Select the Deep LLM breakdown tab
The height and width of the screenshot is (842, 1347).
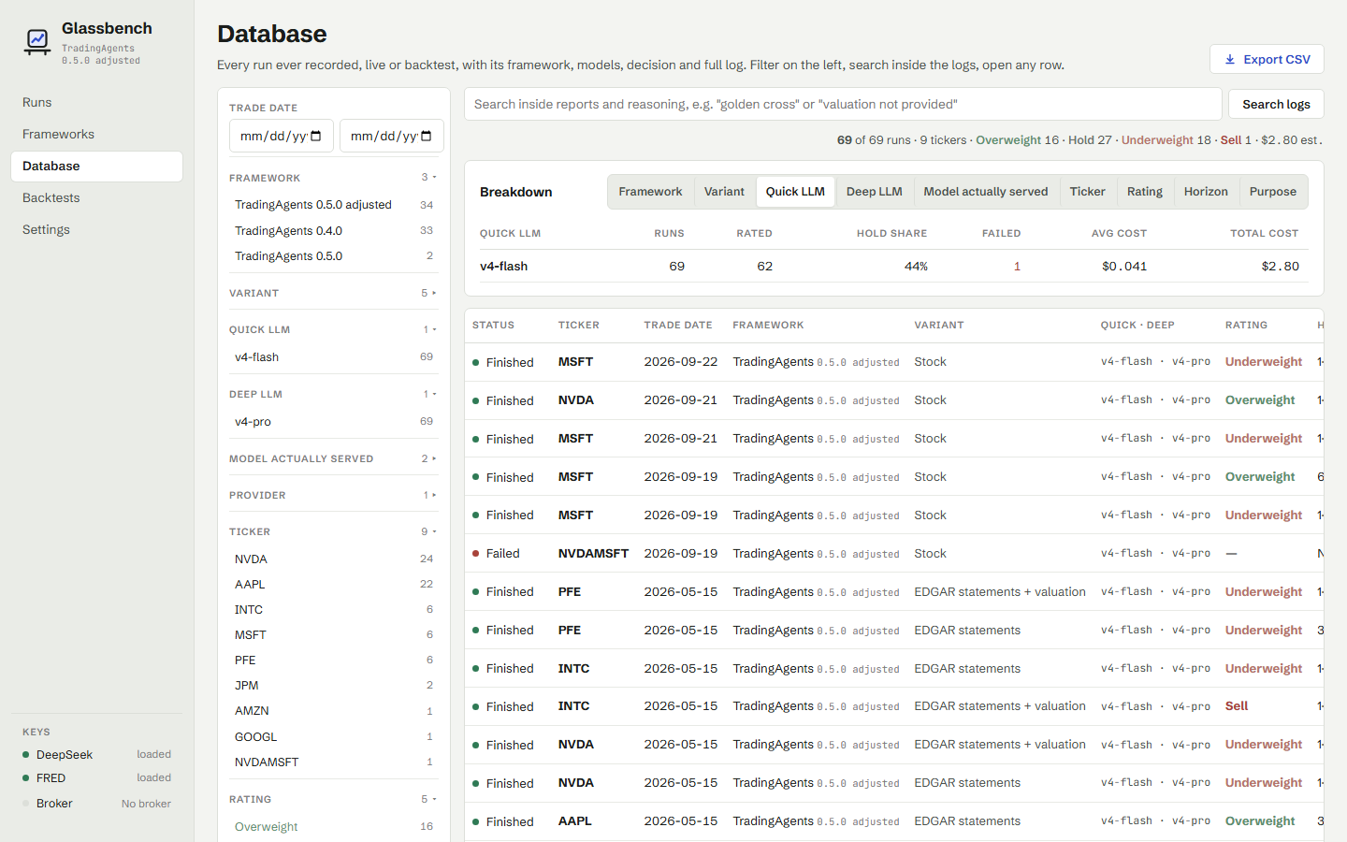pyautogui.click(x=874, y=192)
